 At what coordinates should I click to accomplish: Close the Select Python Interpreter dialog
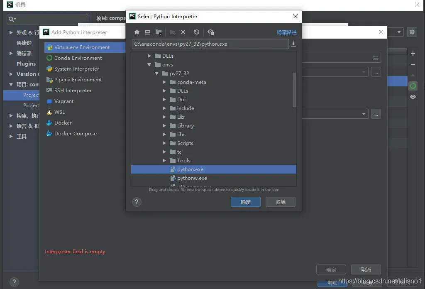click(x=296, y=16)
